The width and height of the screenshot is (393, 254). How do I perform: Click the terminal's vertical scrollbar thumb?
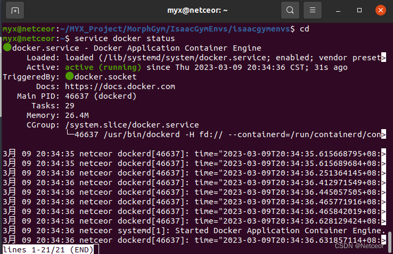[390, 238]
